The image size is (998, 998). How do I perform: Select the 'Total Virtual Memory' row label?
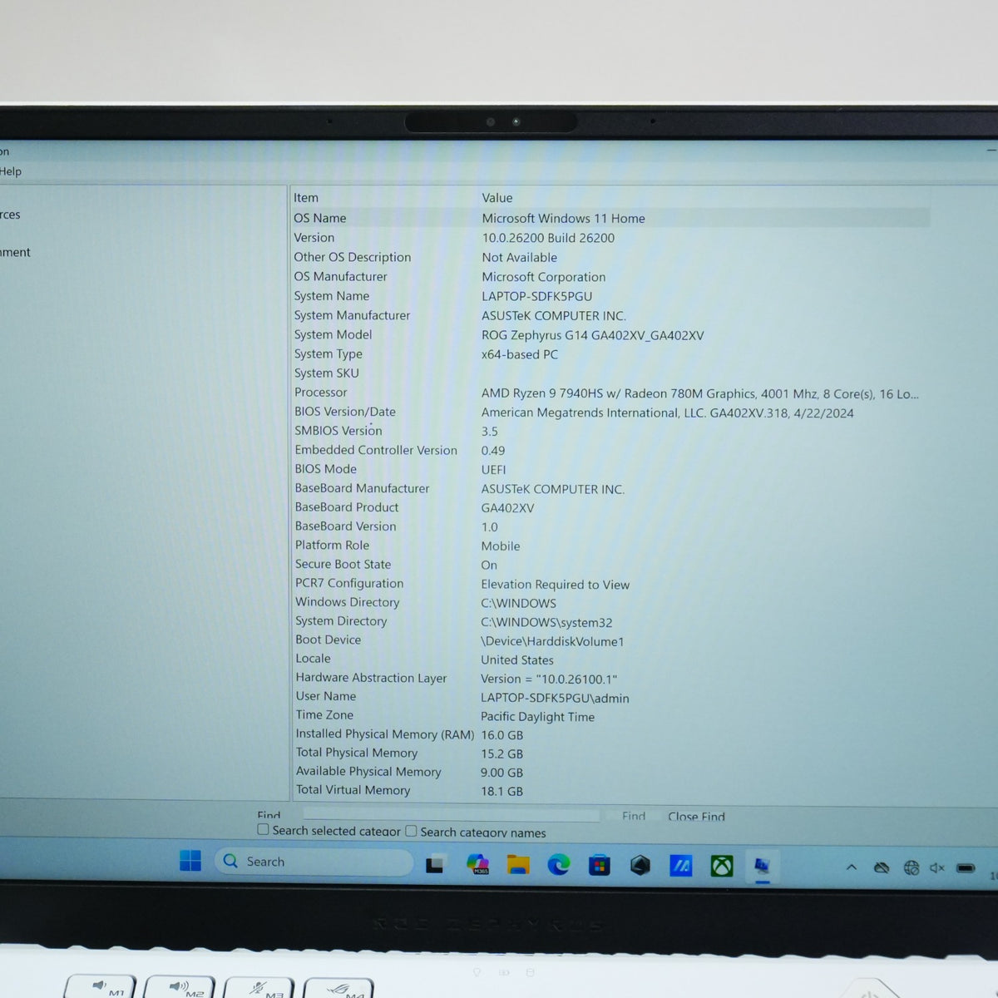353,790
